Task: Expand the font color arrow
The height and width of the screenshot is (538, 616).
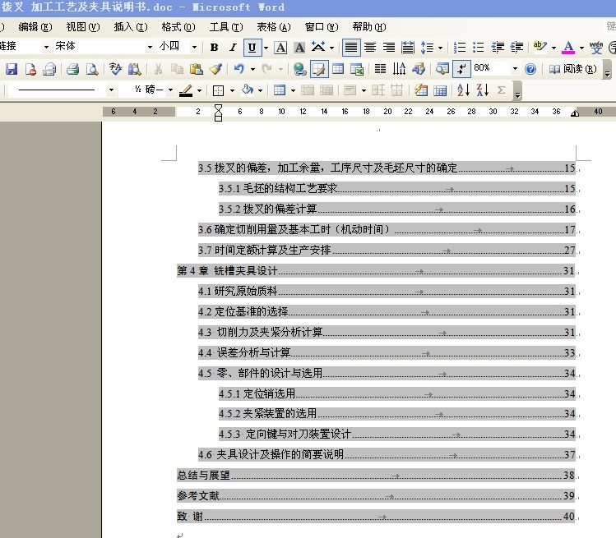Action: (x=581, y=48)
